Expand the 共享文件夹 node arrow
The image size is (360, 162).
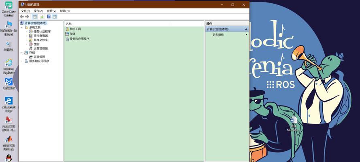click(x=26, y=40)
